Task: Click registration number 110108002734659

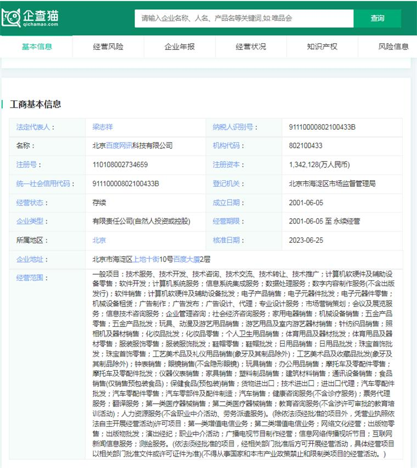Action: tap(120, 164)
